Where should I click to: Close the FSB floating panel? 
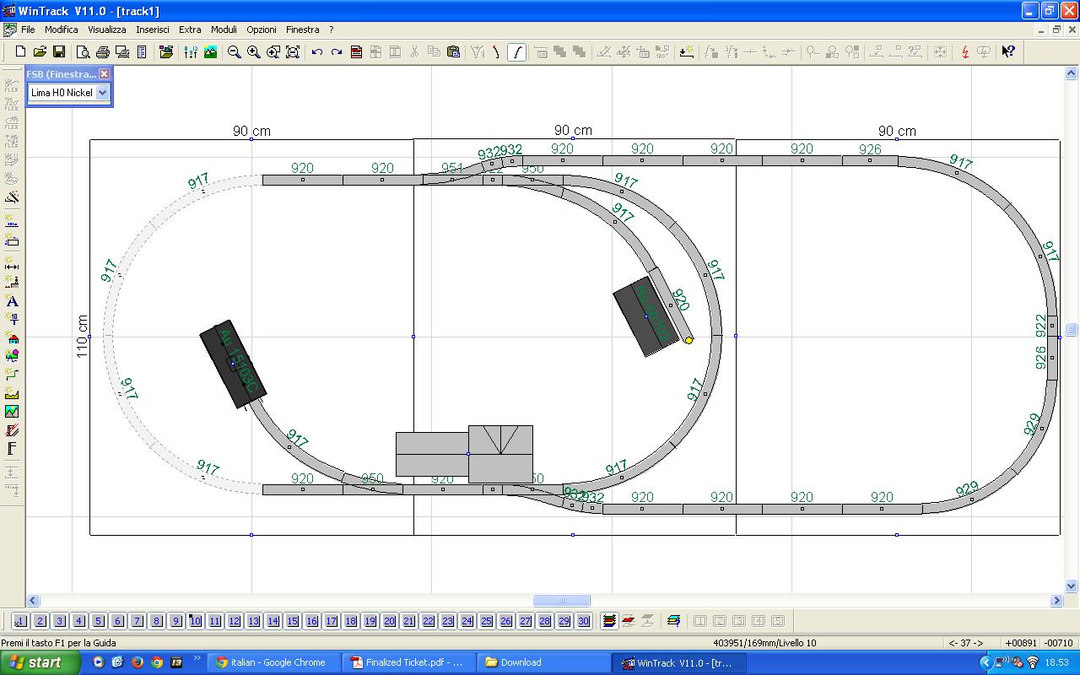(105, 74)
